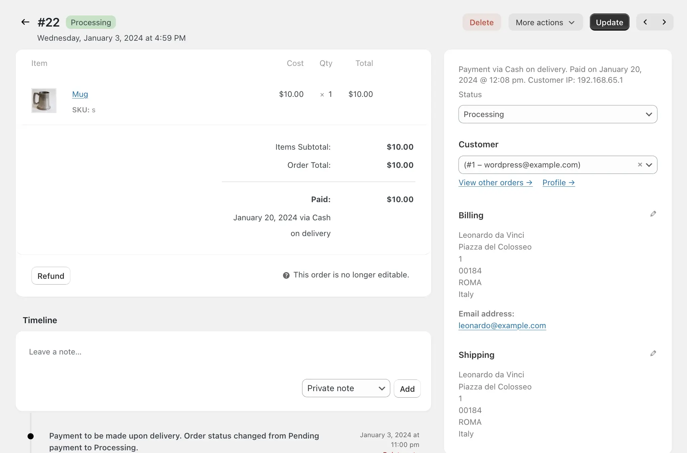Open the order Status dropdown
Viewport: 687px width, 453px height.
click(558, 114)
